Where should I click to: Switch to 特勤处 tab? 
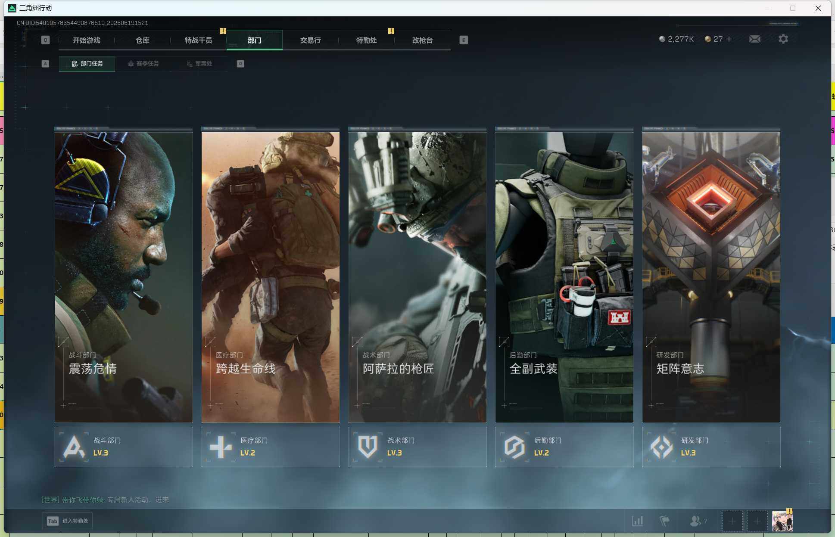point(367,40)
